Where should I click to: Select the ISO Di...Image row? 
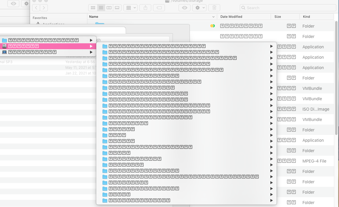pos(305,109)
